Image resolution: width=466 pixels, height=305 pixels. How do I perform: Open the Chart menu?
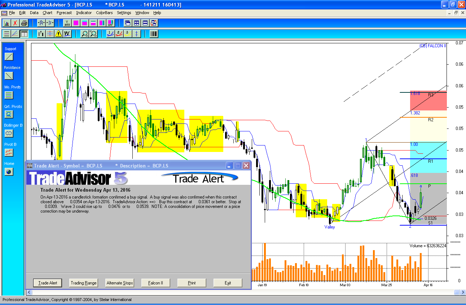[x=48, y=13]
